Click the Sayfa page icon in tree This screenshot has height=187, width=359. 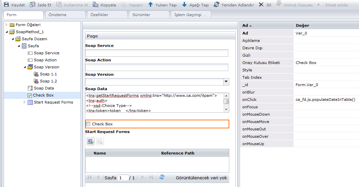click(x=24, y=46)
